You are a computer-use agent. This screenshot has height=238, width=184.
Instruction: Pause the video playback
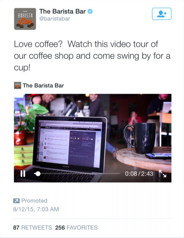point(23,173)
